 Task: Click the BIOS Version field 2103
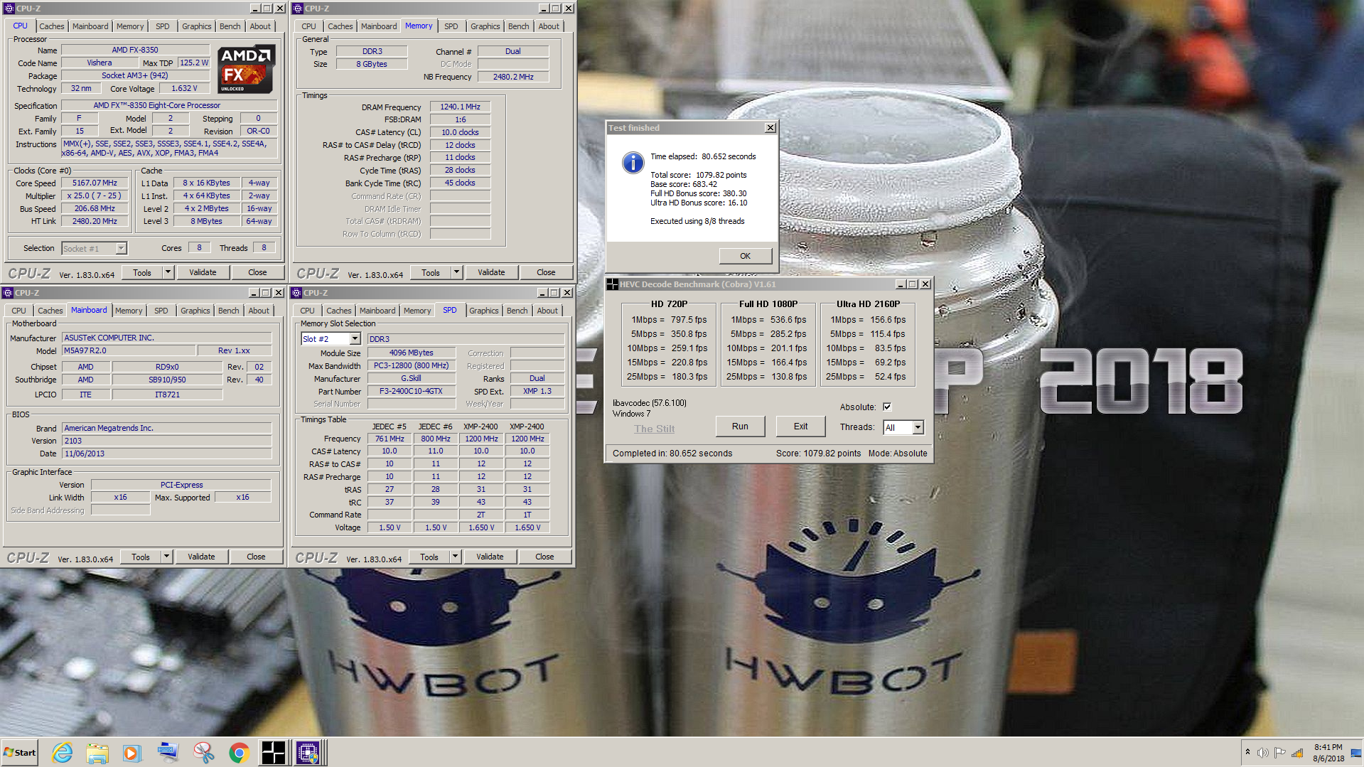[166, 441]
